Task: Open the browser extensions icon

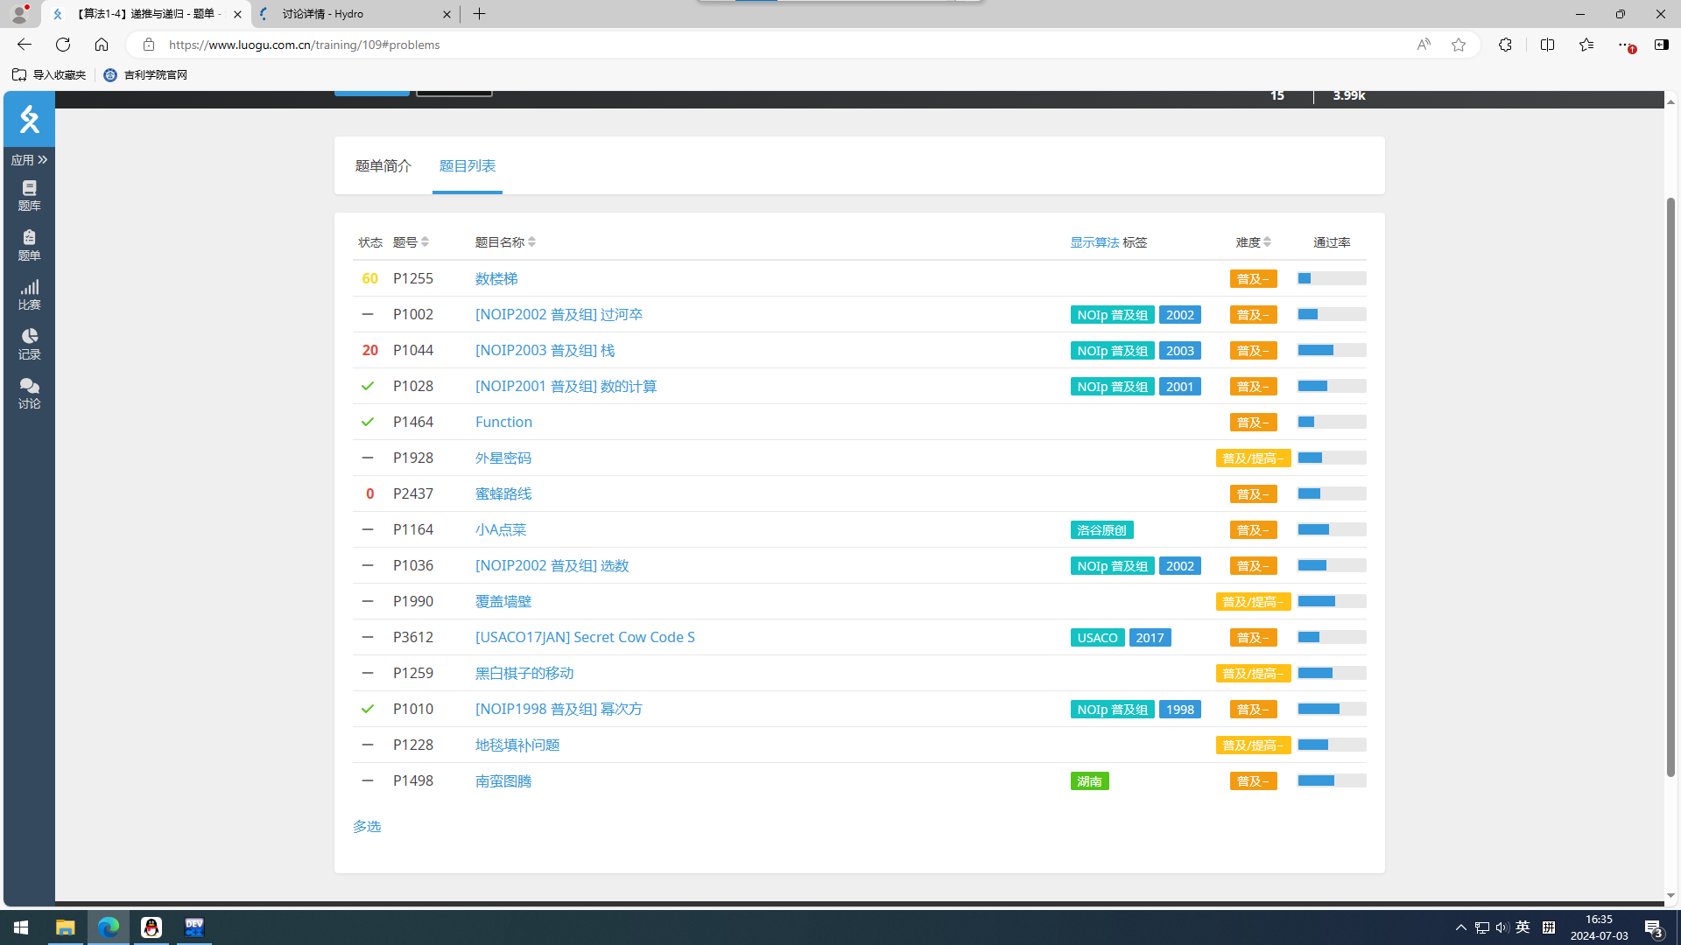Action: [1504, 45]
